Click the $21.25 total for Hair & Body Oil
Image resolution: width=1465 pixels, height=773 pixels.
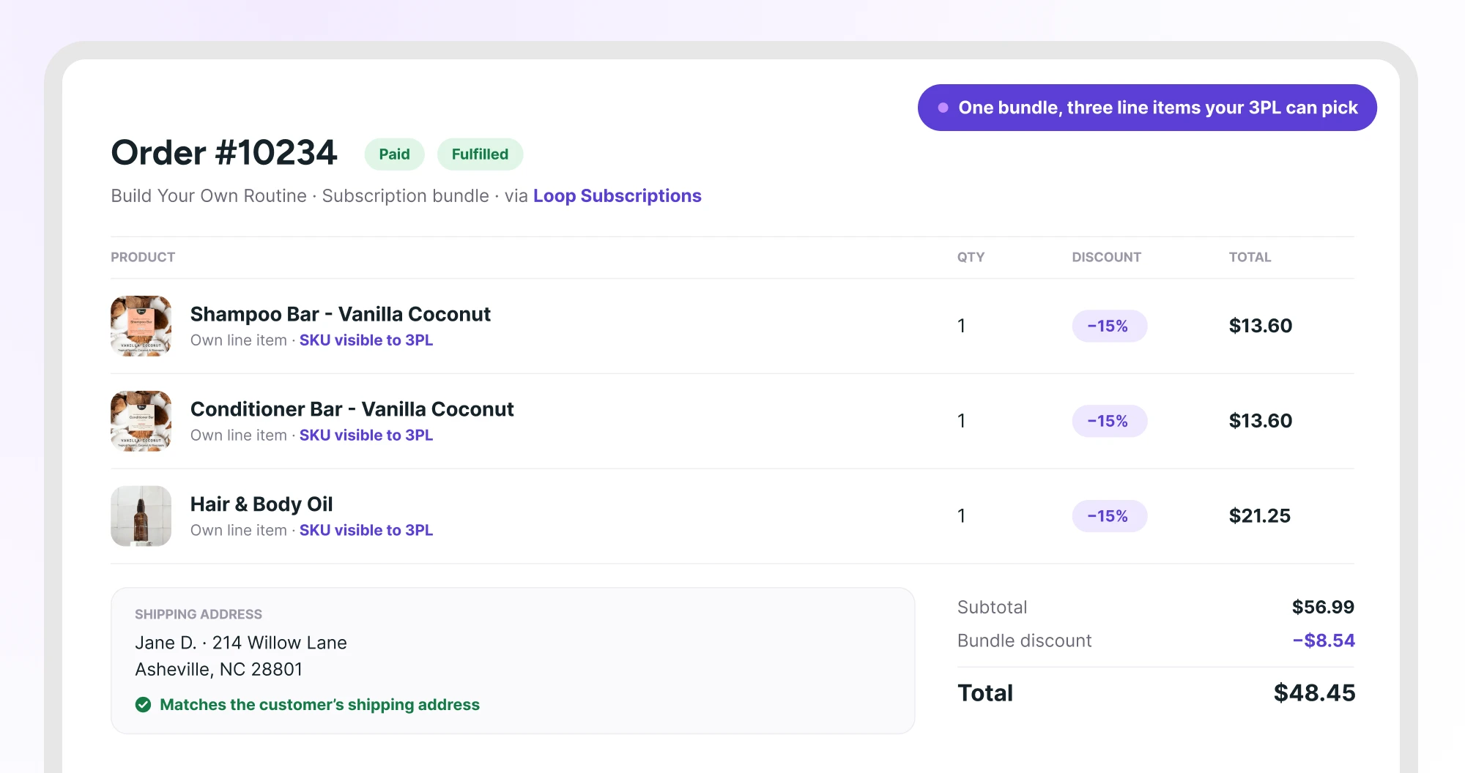(1260, 516)
